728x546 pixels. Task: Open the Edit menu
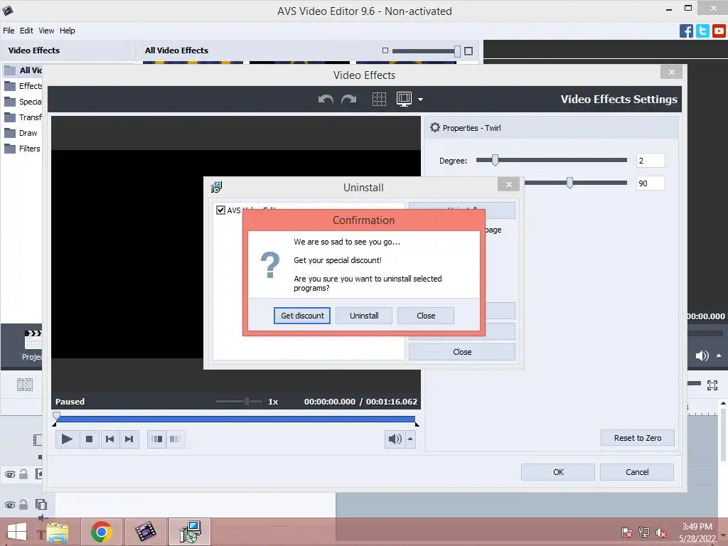point(26,31)
